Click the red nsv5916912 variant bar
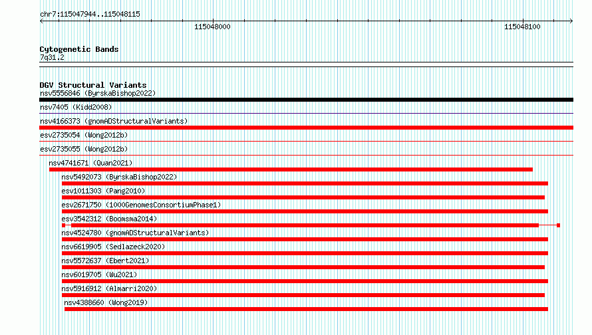The height and width of the screenshot is (335, 592). tap(303, 295)
